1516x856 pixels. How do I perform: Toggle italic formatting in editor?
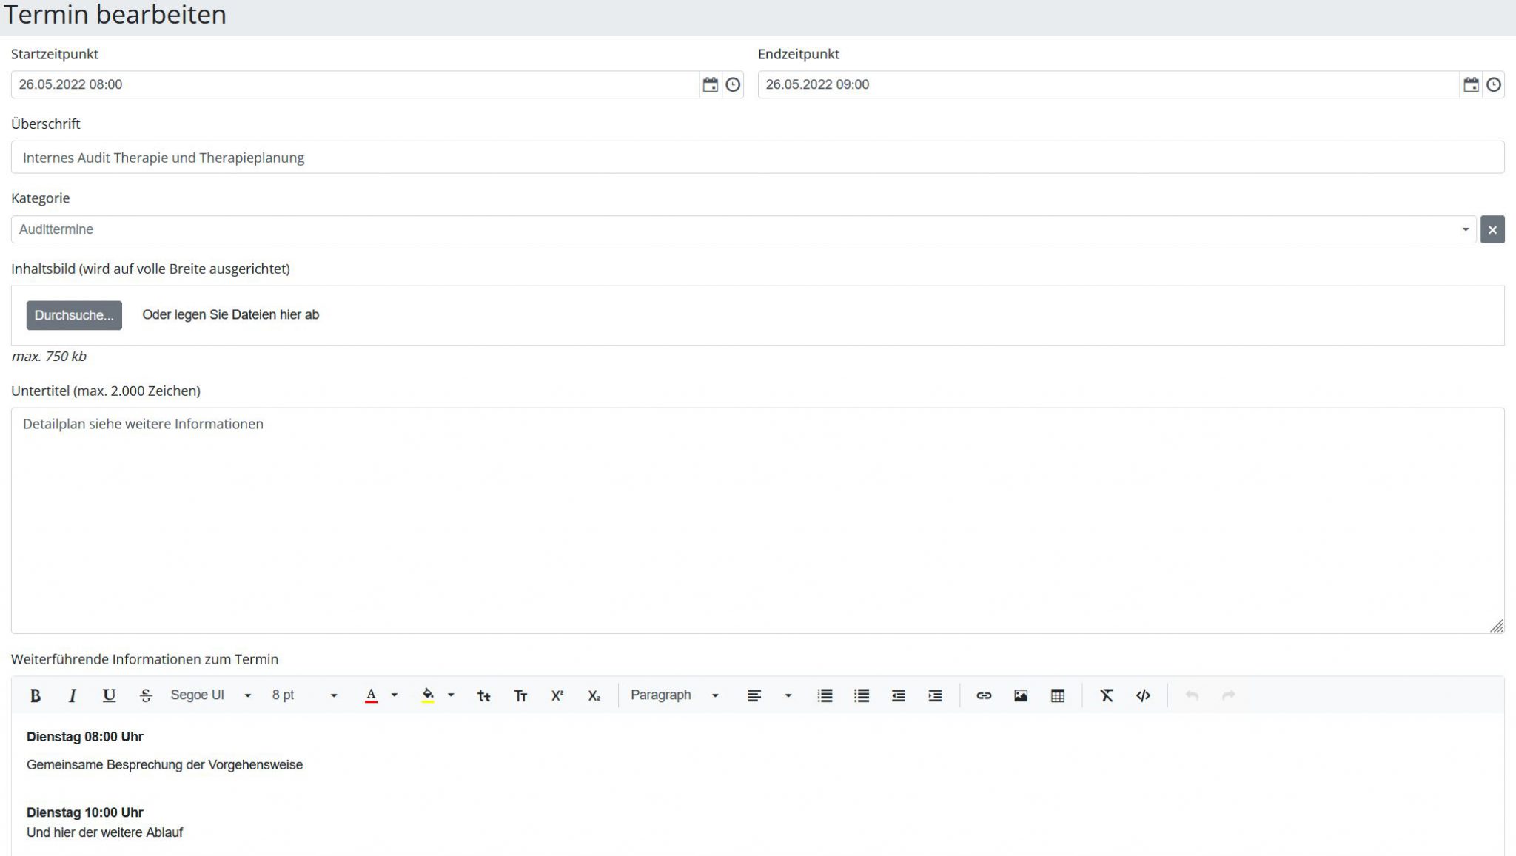tap(72, 695)
